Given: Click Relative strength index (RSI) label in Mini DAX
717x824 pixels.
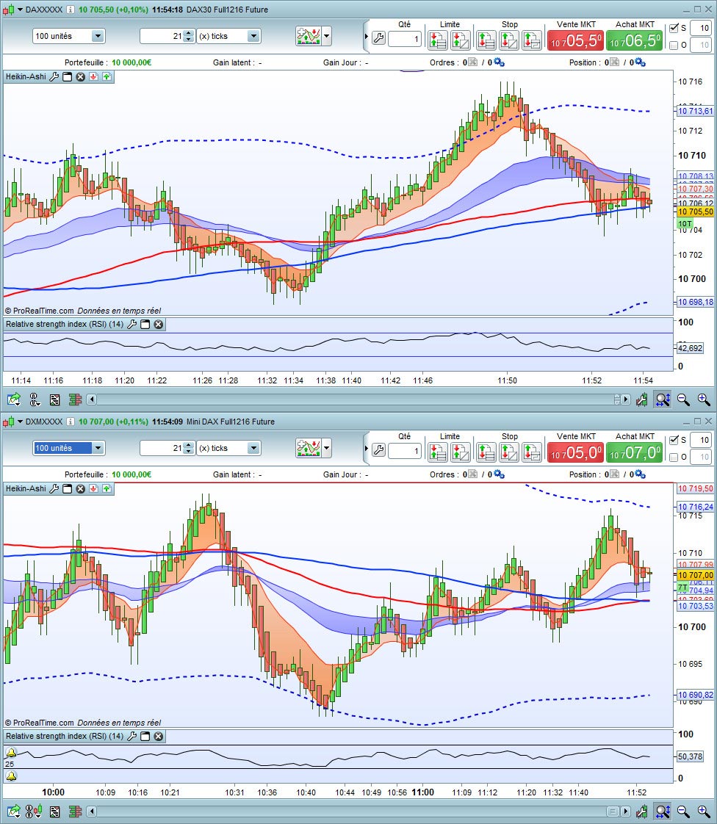Looking at the screenshot, I should [x=65, y=737].
